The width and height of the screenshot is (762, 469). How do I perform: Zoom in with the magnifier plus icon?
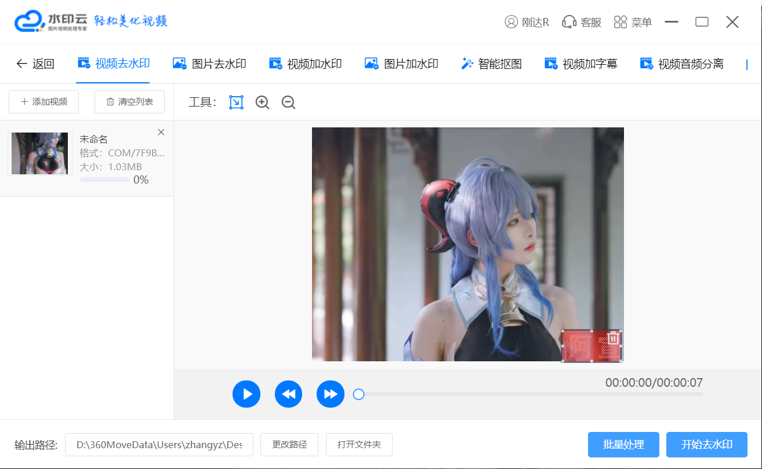tap(263, 102)
